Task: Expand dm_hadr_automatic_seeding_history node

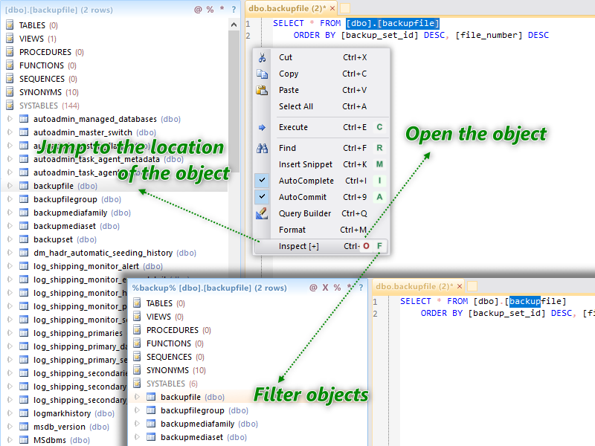Action: pos(10,253)
